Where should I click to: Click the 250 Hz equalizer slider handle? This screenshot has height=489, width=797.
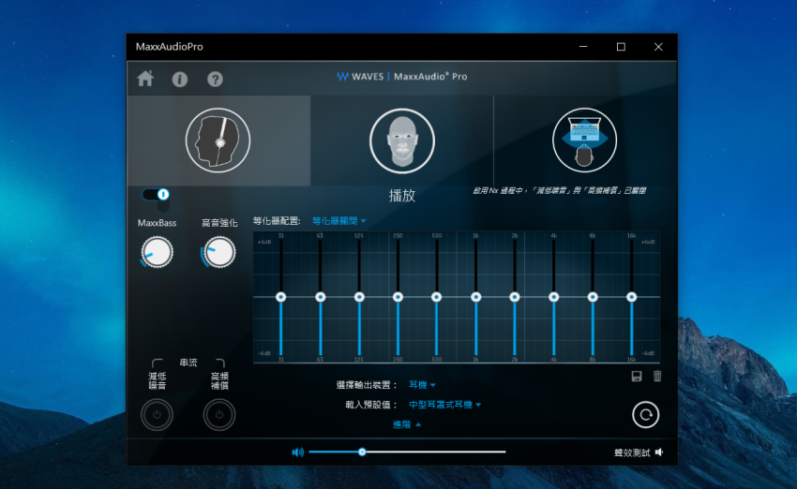[x=398, y=297]
